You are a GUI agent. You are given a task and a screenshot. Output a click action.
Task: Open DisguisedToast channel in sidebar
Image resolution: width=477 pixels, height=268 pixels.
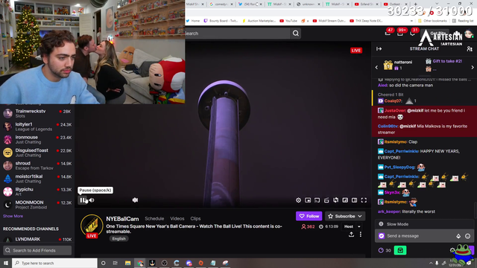coord(37,153)
